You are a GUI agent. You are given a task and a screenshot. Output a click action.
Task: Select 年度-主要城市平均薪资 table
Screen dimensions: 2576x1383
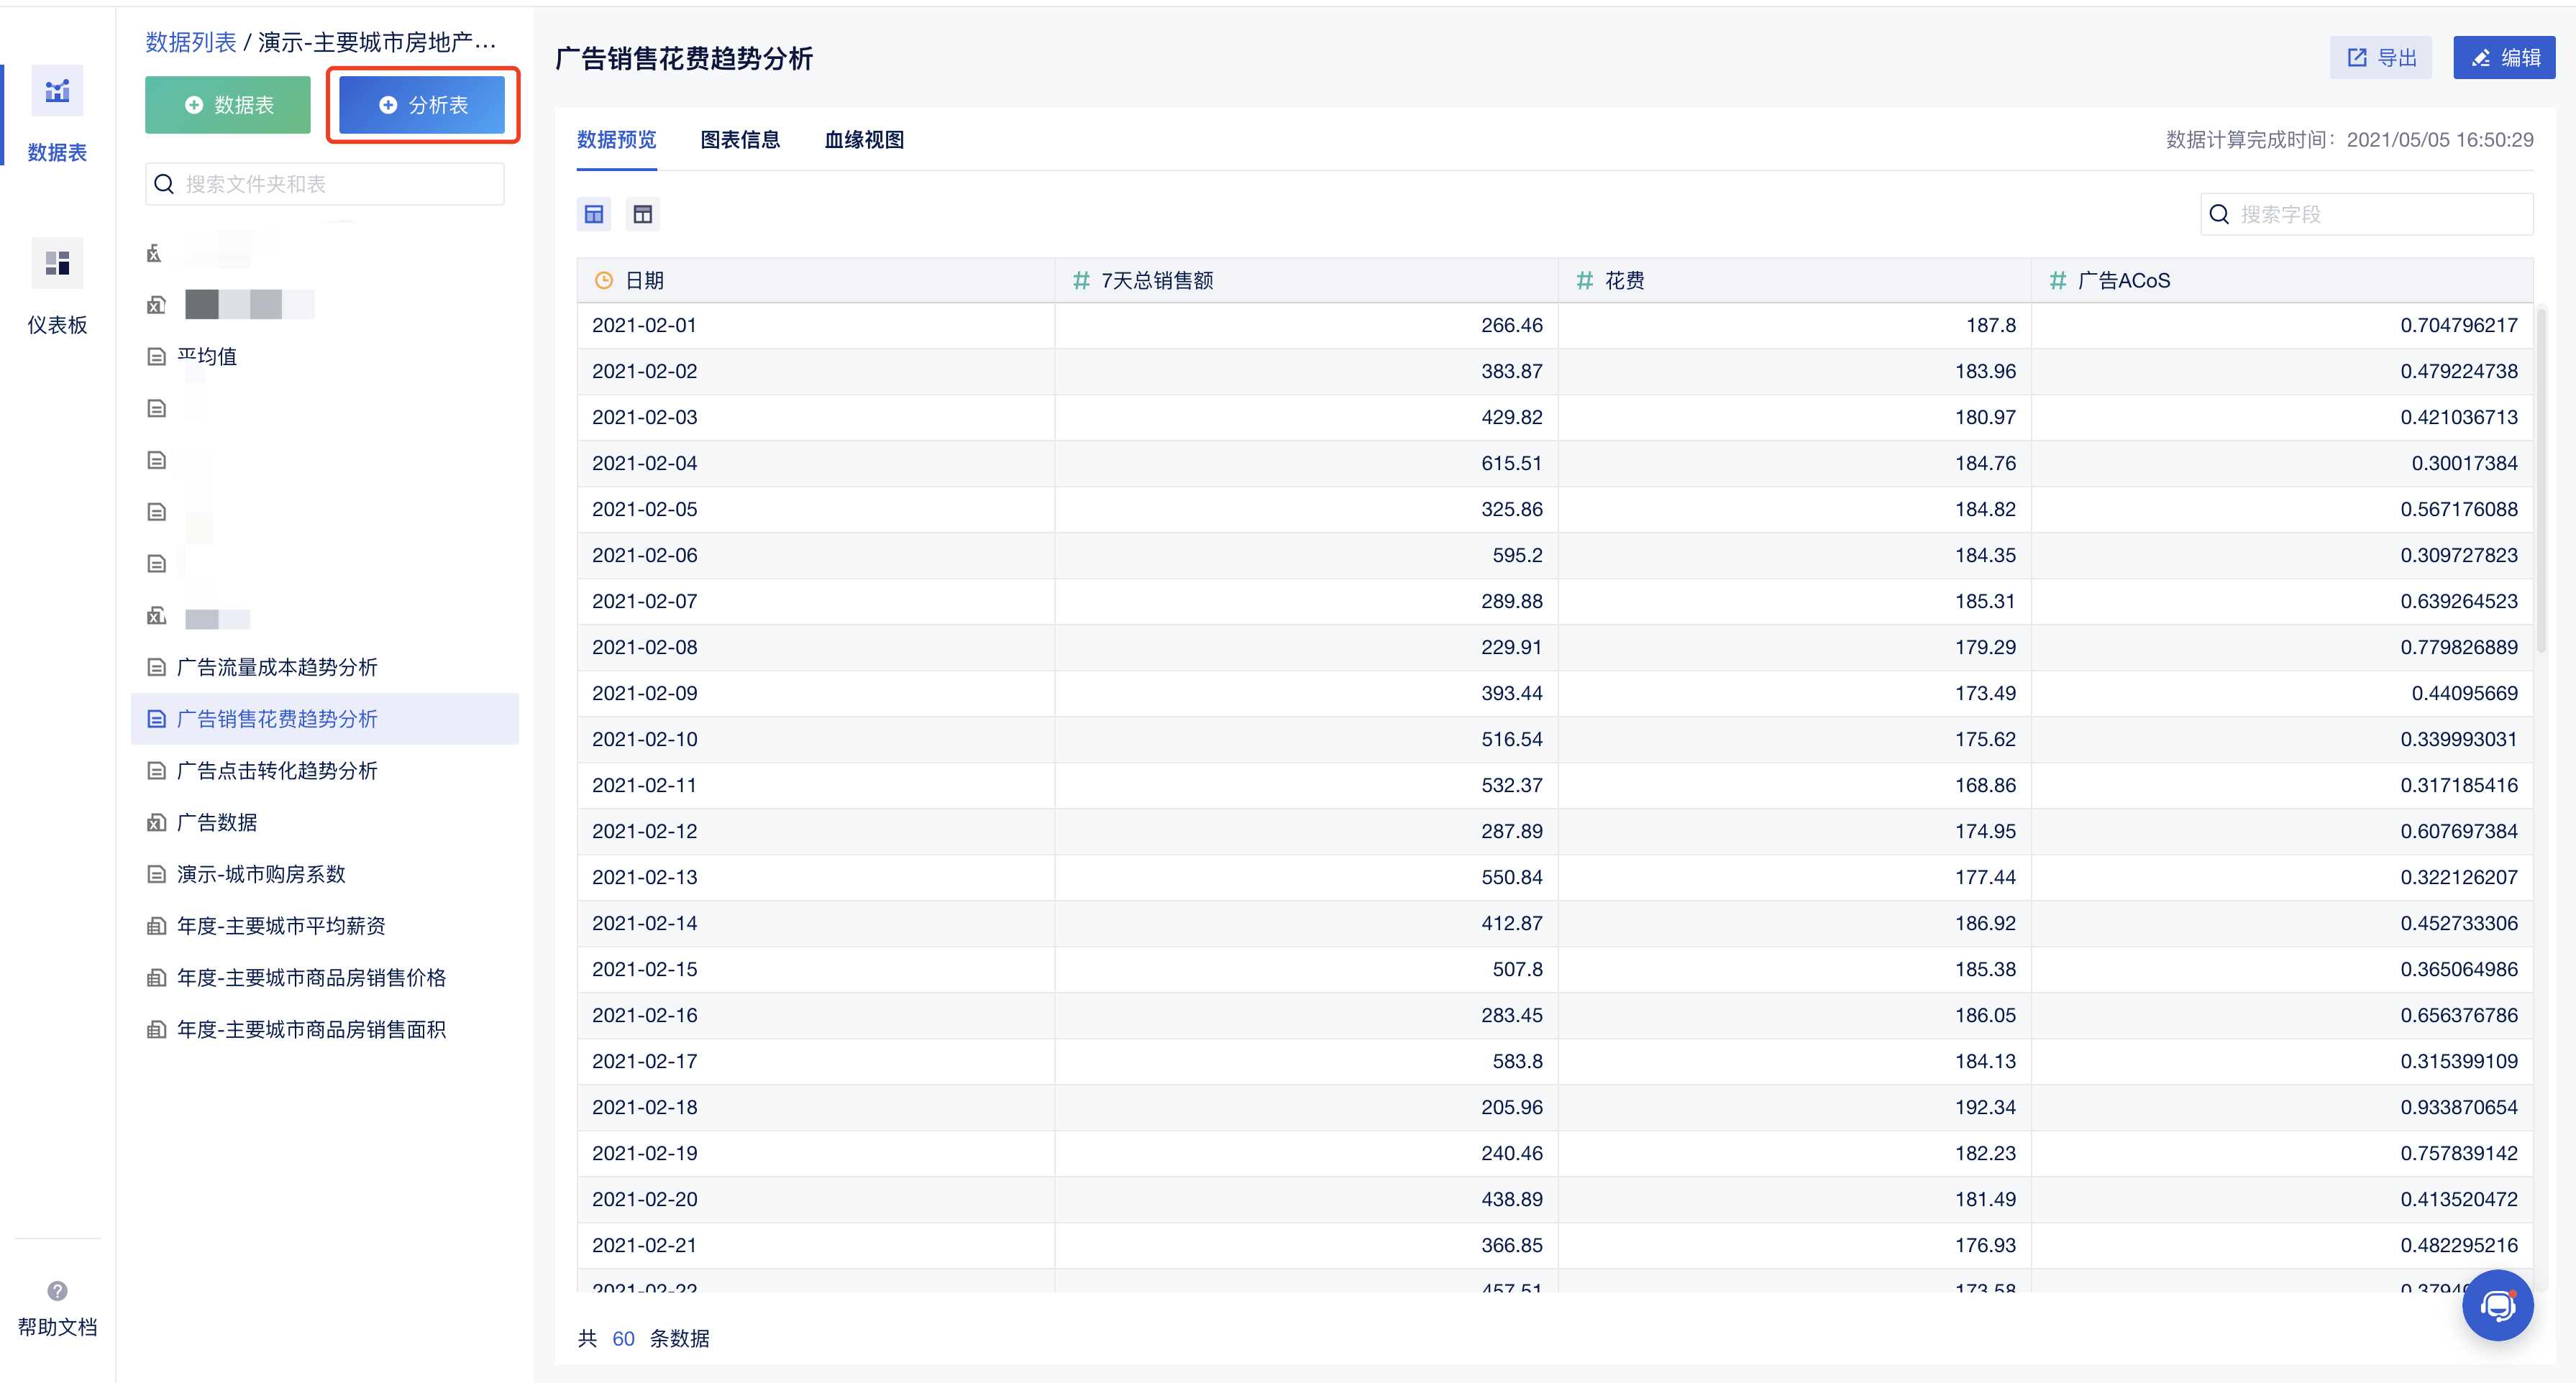point(281,927)
